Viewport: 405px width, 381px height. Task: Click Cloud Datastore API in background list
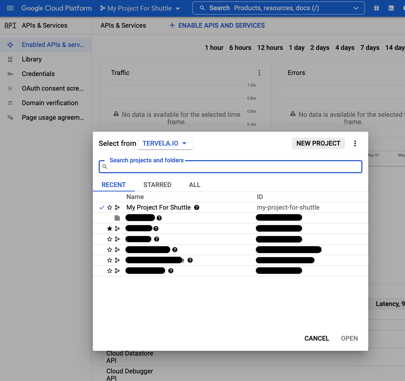pyautogui.click(x=130, y=357)
